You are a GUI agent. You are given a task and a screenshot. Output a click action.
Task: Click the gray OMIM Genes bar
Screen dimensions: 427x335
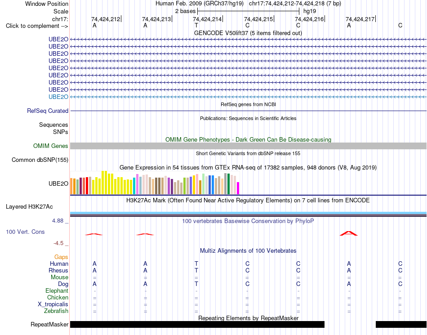click(x=248, y=146)
